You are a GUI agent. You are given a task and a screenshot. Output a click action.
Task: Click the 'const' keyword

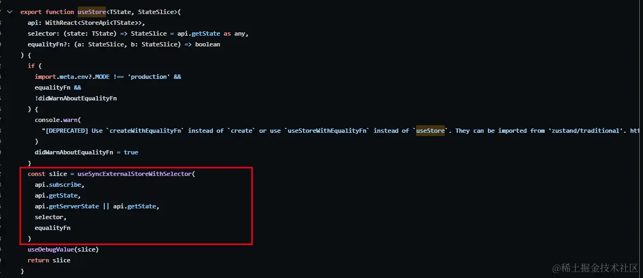[37, 174]
